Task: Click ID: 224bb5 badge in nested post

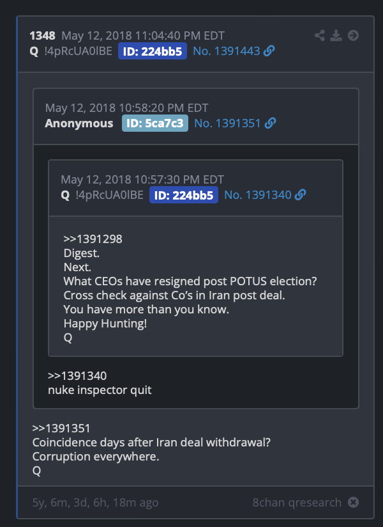Action: (183, 195)
